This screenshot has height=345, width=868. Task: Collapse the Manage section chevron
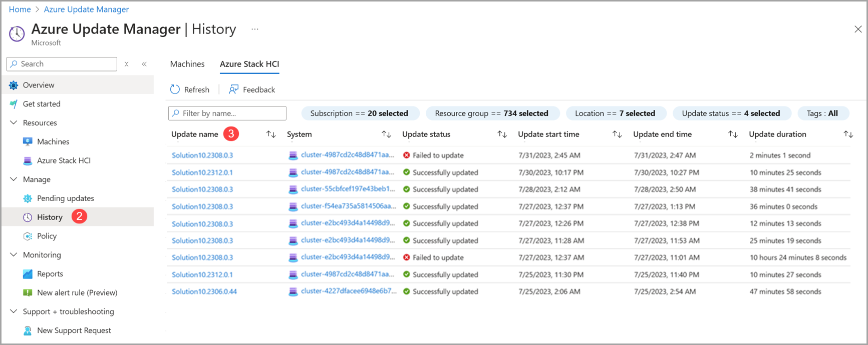pyautogui.click(x=14, y=179)
